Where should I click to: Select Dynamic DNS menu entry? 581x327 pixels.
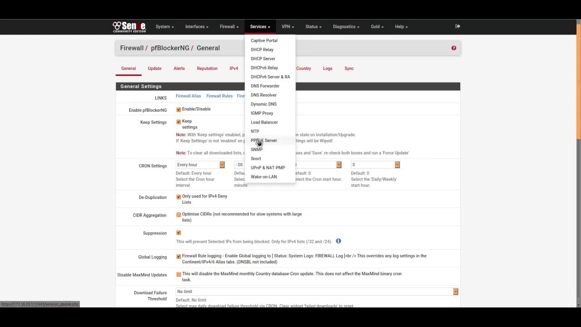pyautogui.click(x=263, y=104)
